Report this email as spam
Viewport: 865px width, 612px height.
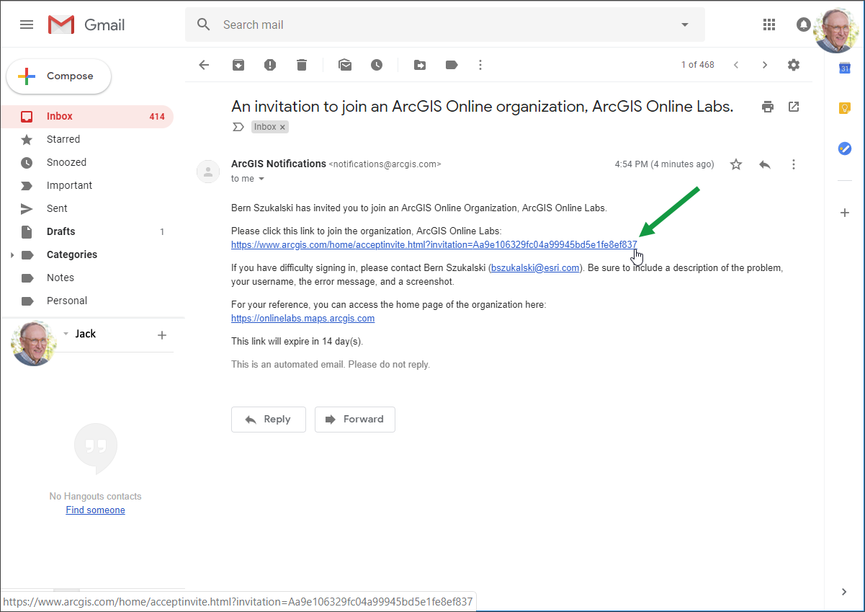pos(270,65)
